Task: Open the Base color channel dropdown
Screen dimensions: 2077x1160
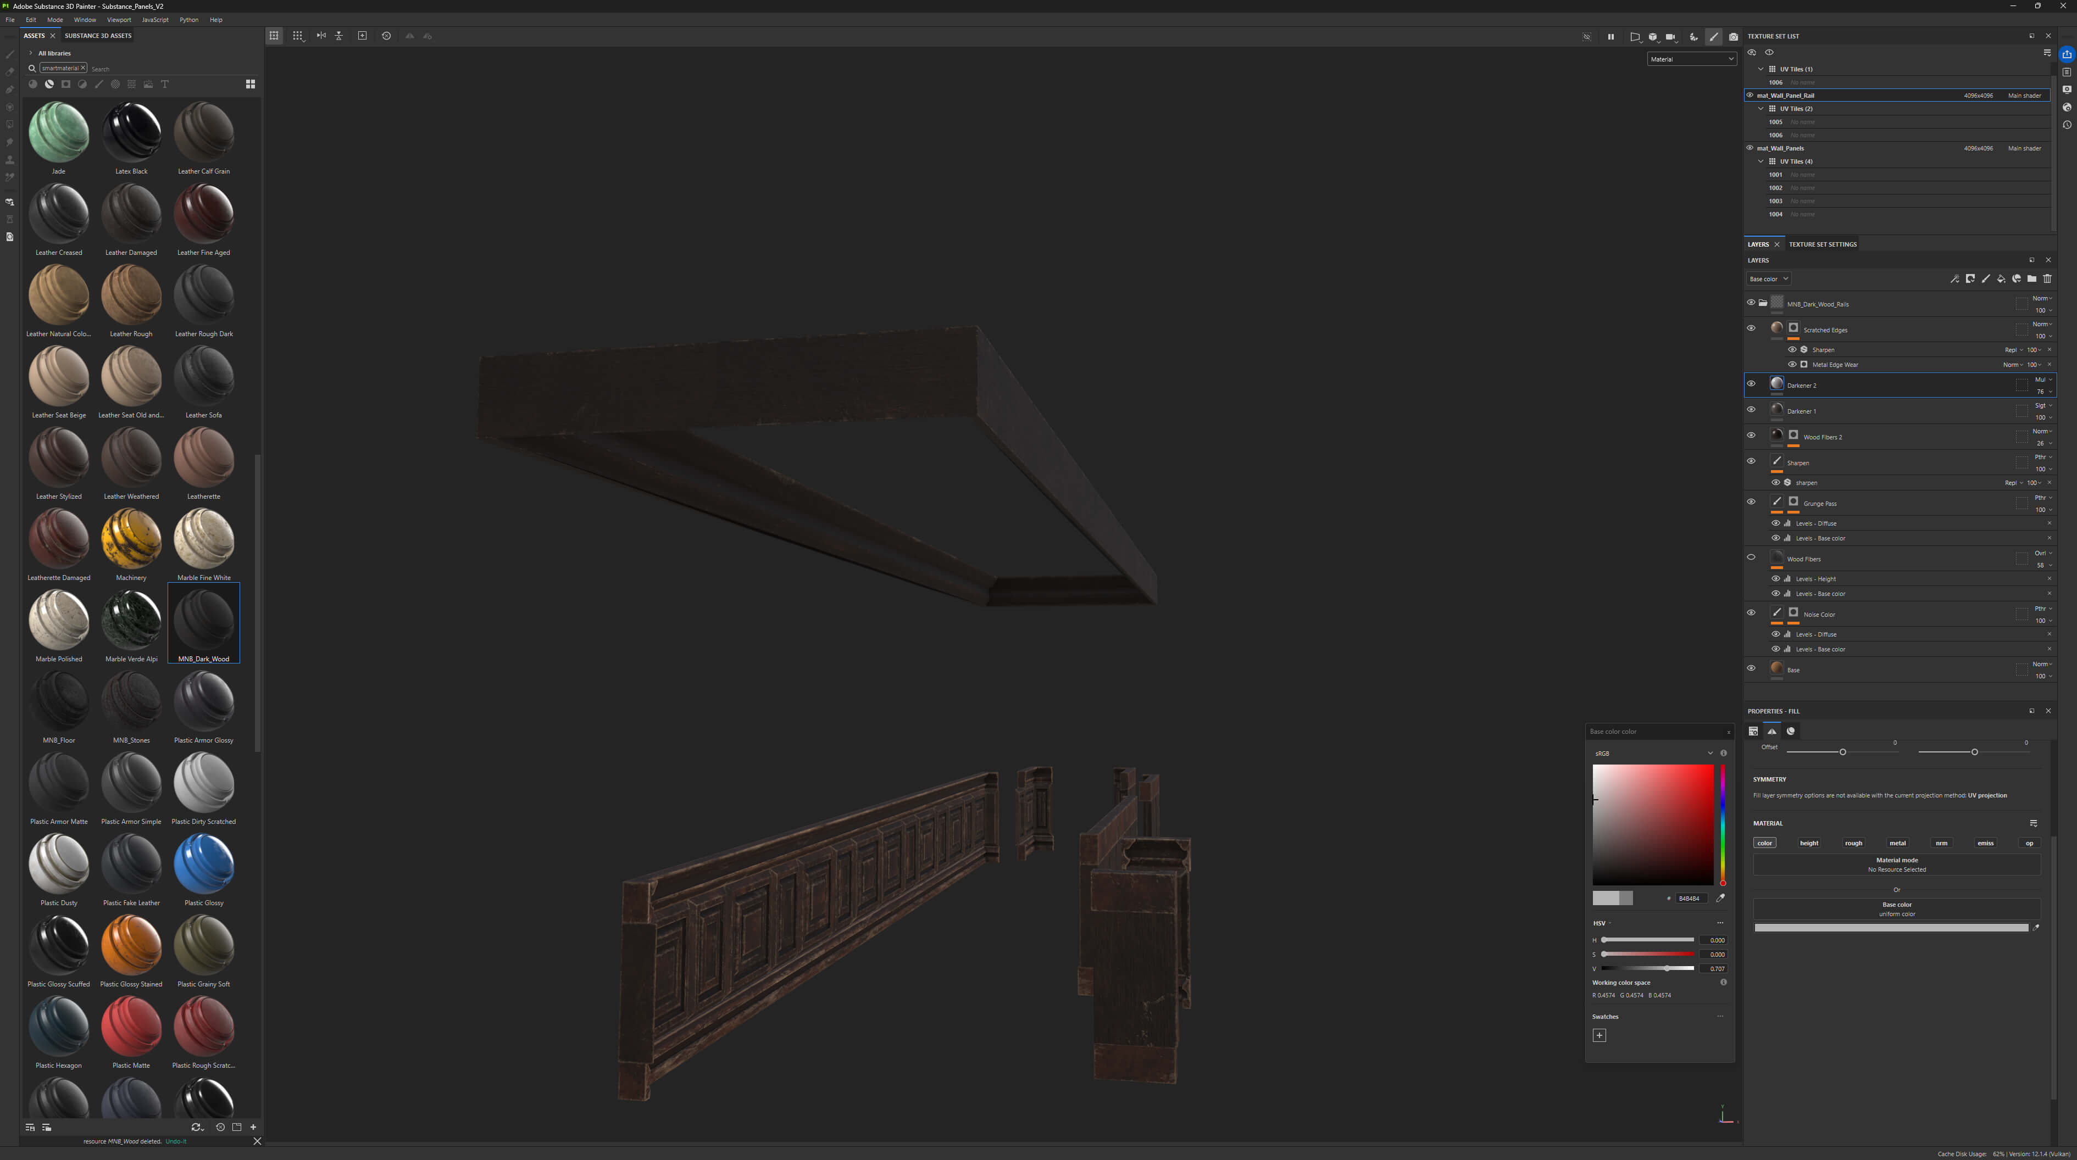Action: pyautogui.click(x=1768, y=279)
